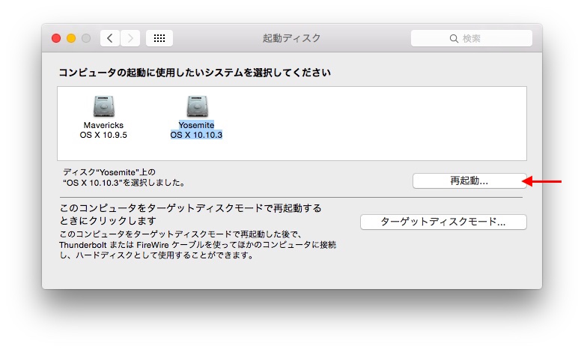Click the "OS X 10.9.5" label

tap(103, 135)
